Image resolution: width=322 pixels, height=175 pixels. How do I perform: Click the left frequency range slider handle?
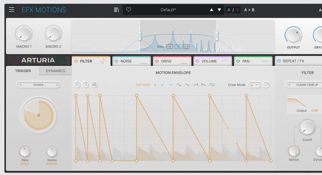140,36
